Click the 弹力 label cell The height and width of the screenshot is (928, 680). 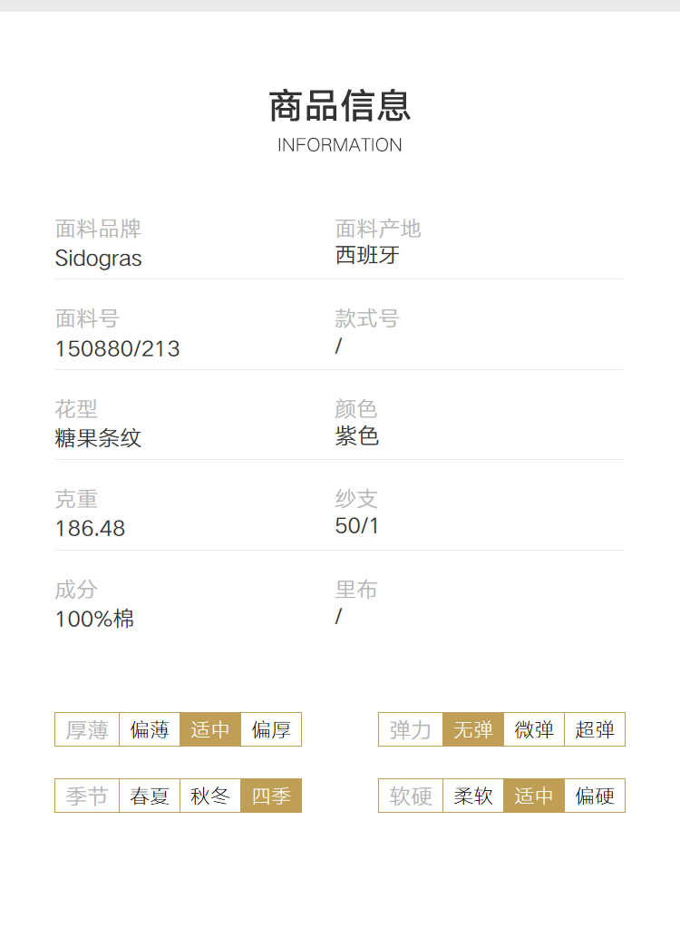411,729
